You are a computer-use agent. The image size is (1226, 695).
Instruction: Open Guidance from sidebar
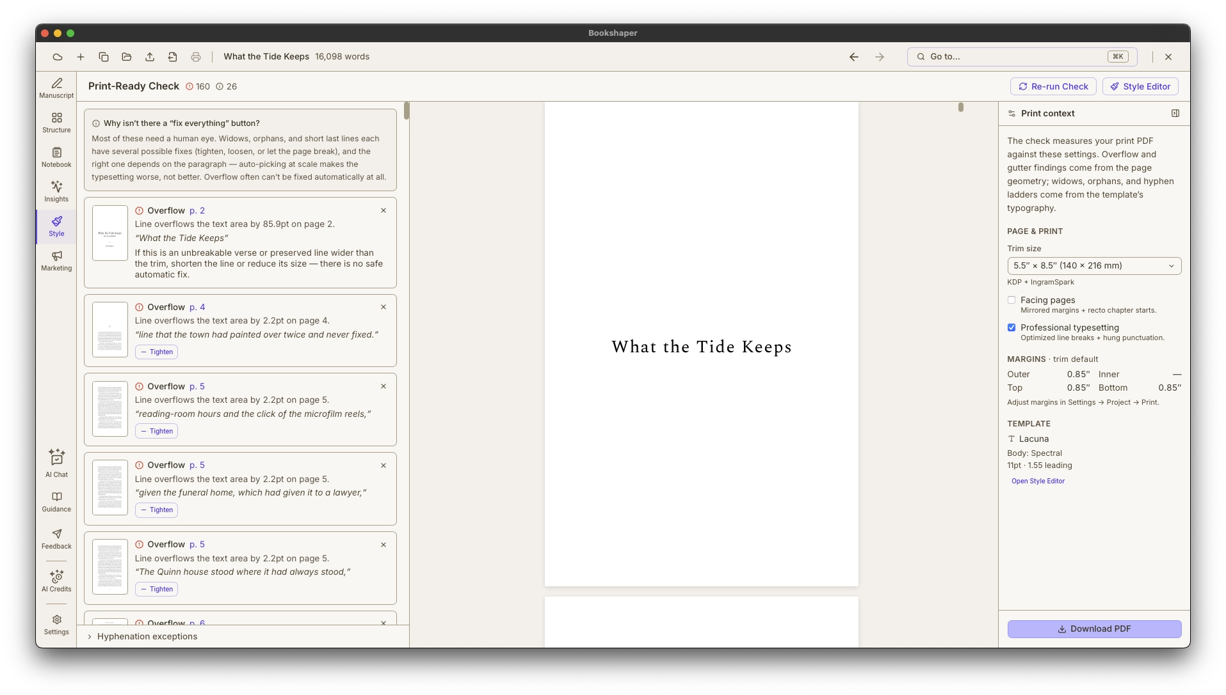(x=56, y=502)
